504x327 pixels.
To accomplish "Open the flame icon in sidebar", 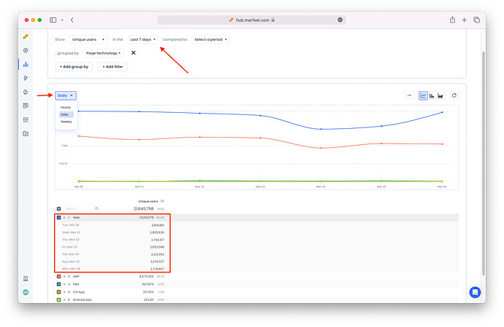I will [x=26, y=92].
